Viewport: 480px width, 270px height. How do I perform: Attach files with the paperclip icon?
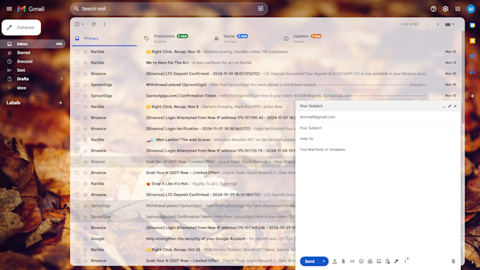tap(343, 261)
